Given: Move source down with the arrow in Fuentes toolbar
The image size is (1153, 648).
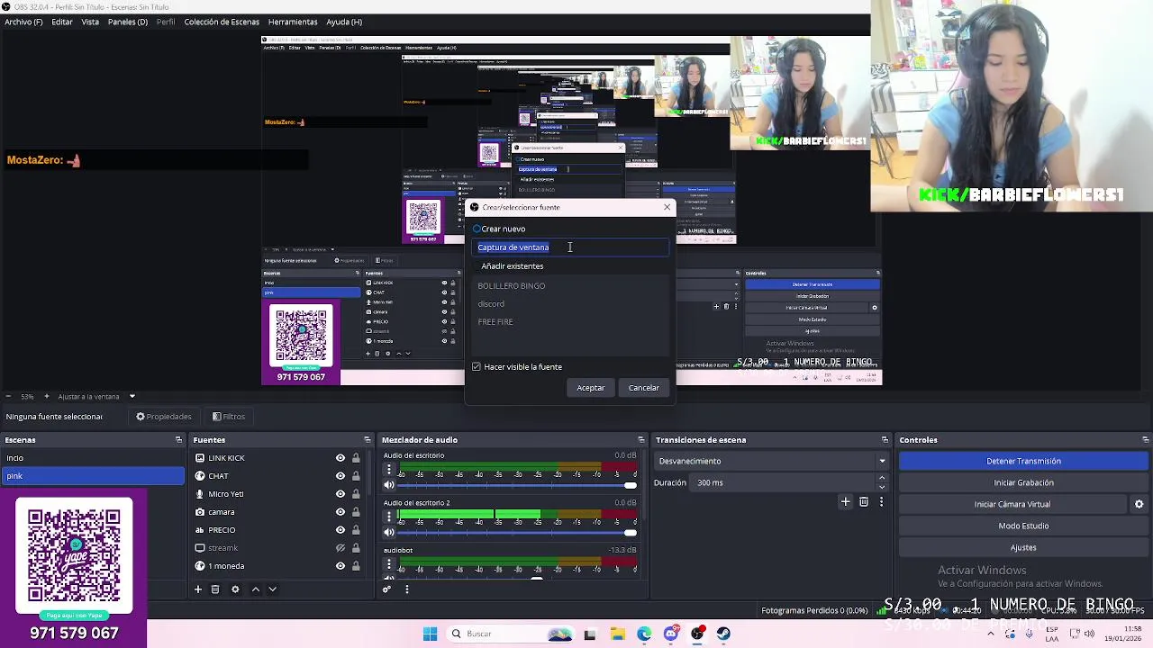Looking at the screenshot, I should [272, 589].
